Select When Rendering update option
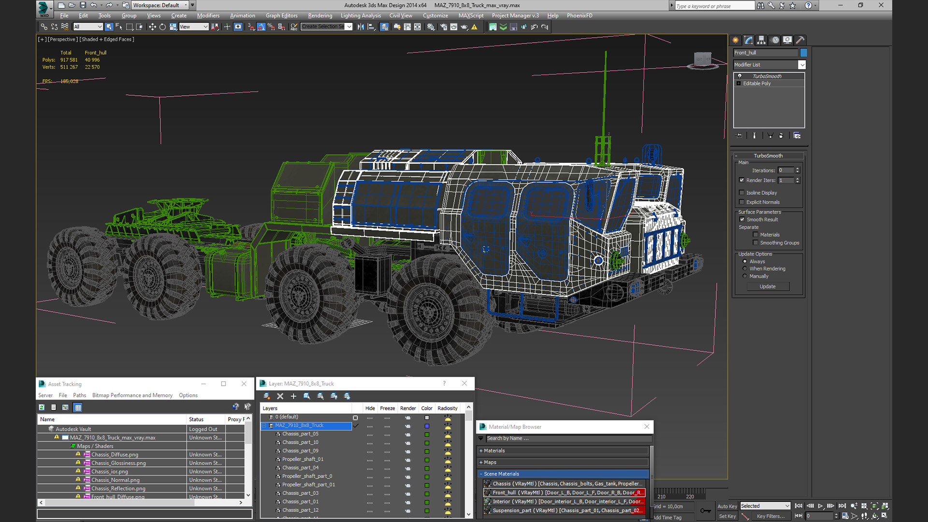Image resolution: width=928 pixels, height=522 pixels. click(x=745, y=269)
